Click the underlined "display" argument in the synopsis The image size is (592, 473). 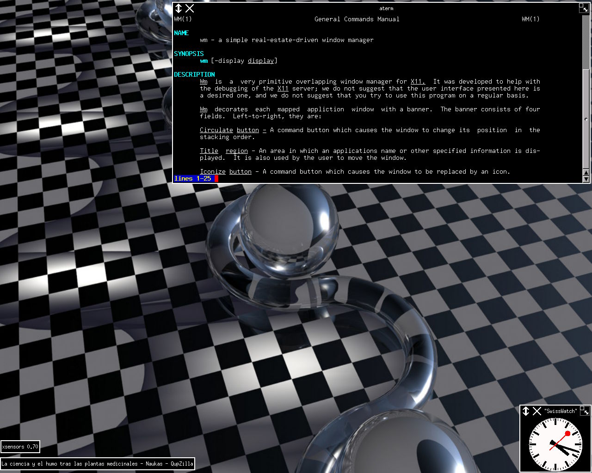click(x=261, y=61)
